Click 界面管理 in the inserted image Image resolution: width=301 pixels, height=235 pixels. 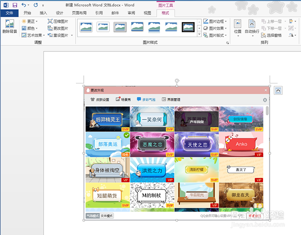[171, 99]
